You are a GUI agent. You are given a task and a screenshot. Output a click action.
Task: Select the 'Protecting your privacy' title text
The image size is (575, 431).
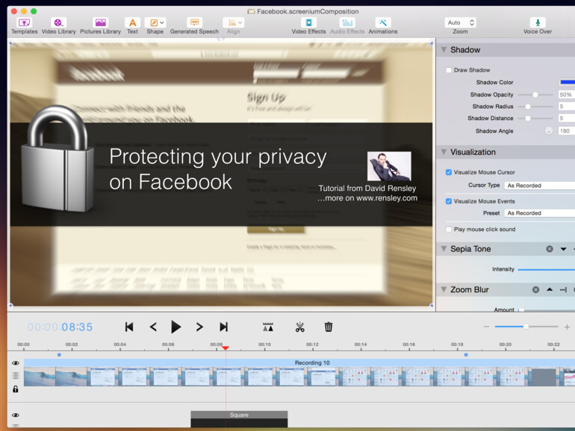pyautogui.click(x=218, y=169)
